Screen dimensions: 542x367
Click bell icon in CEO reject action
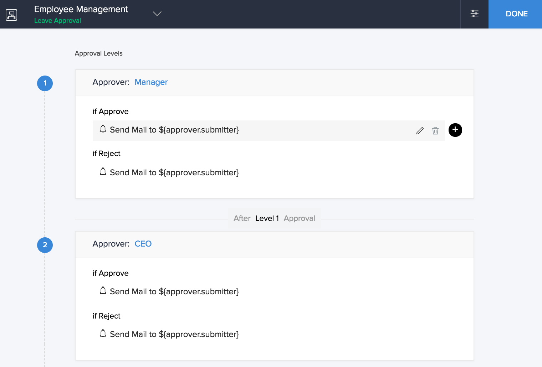click(x=103, y=334)
